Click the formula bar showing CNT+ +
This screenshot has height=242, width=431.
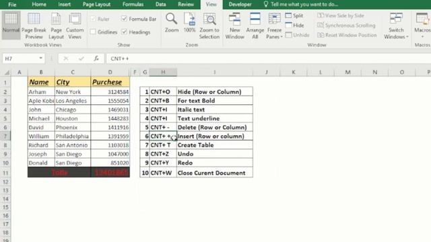click(268, 58)
